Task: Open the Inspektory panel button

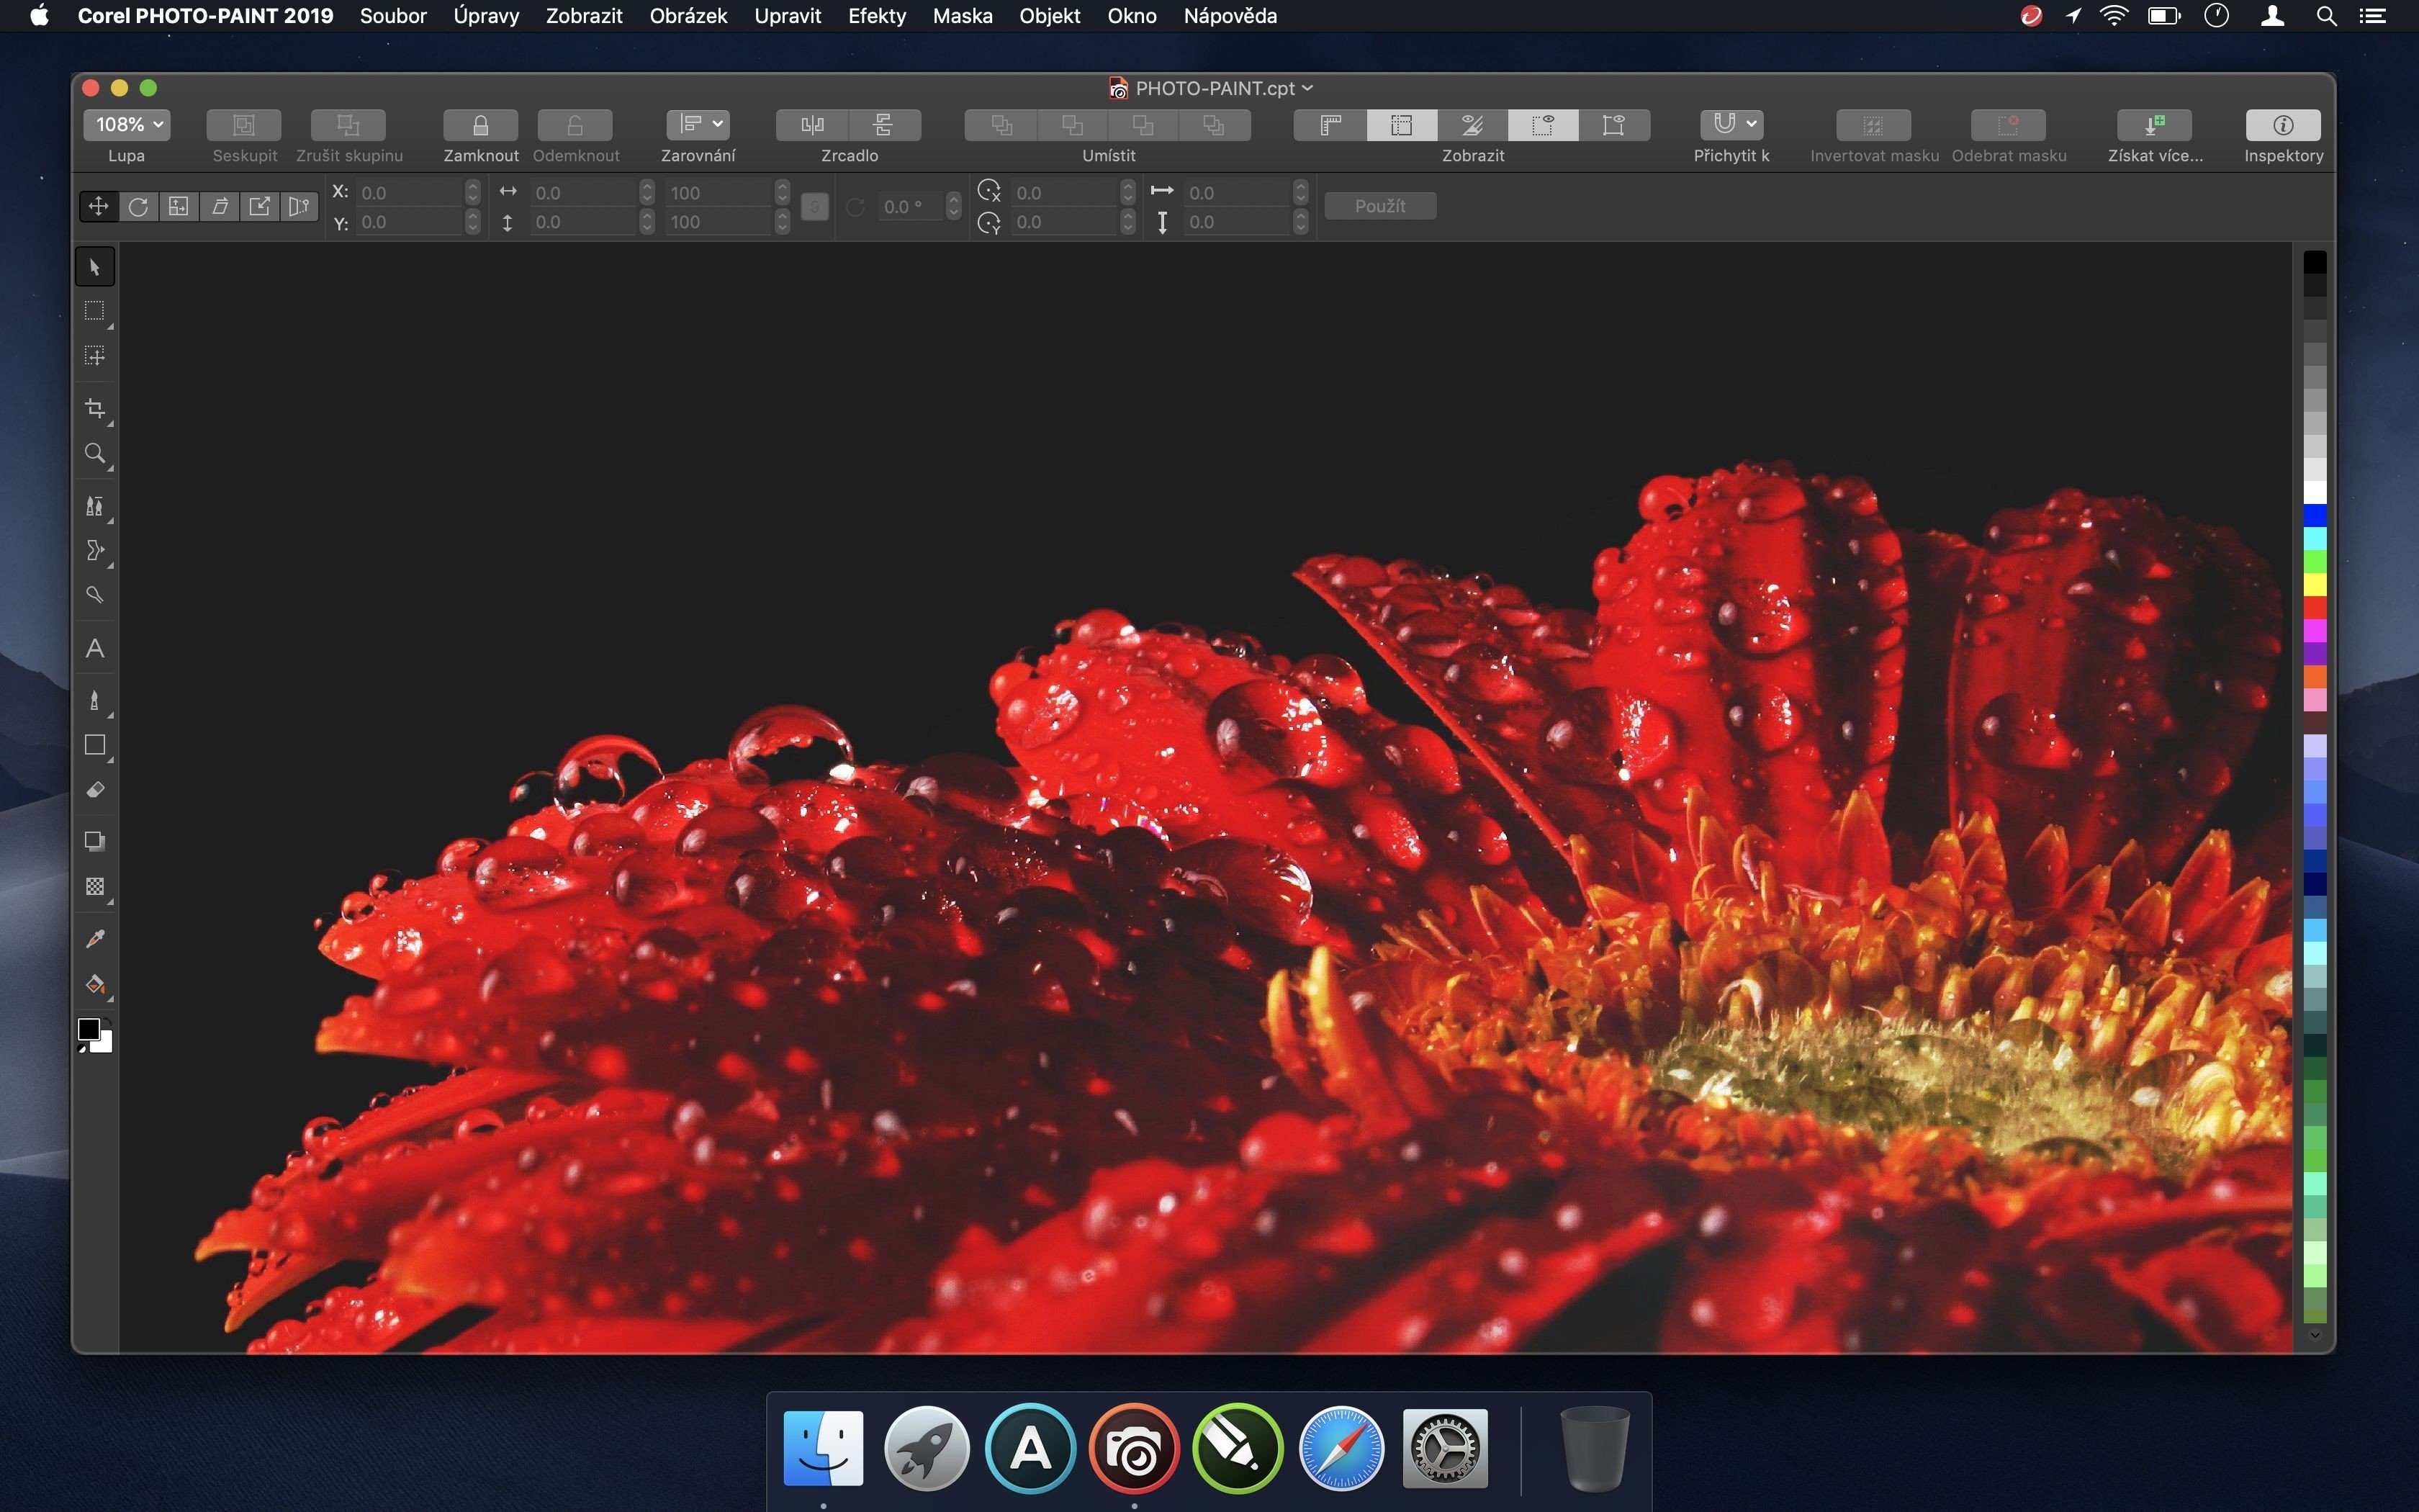Action: point(2282,125)
